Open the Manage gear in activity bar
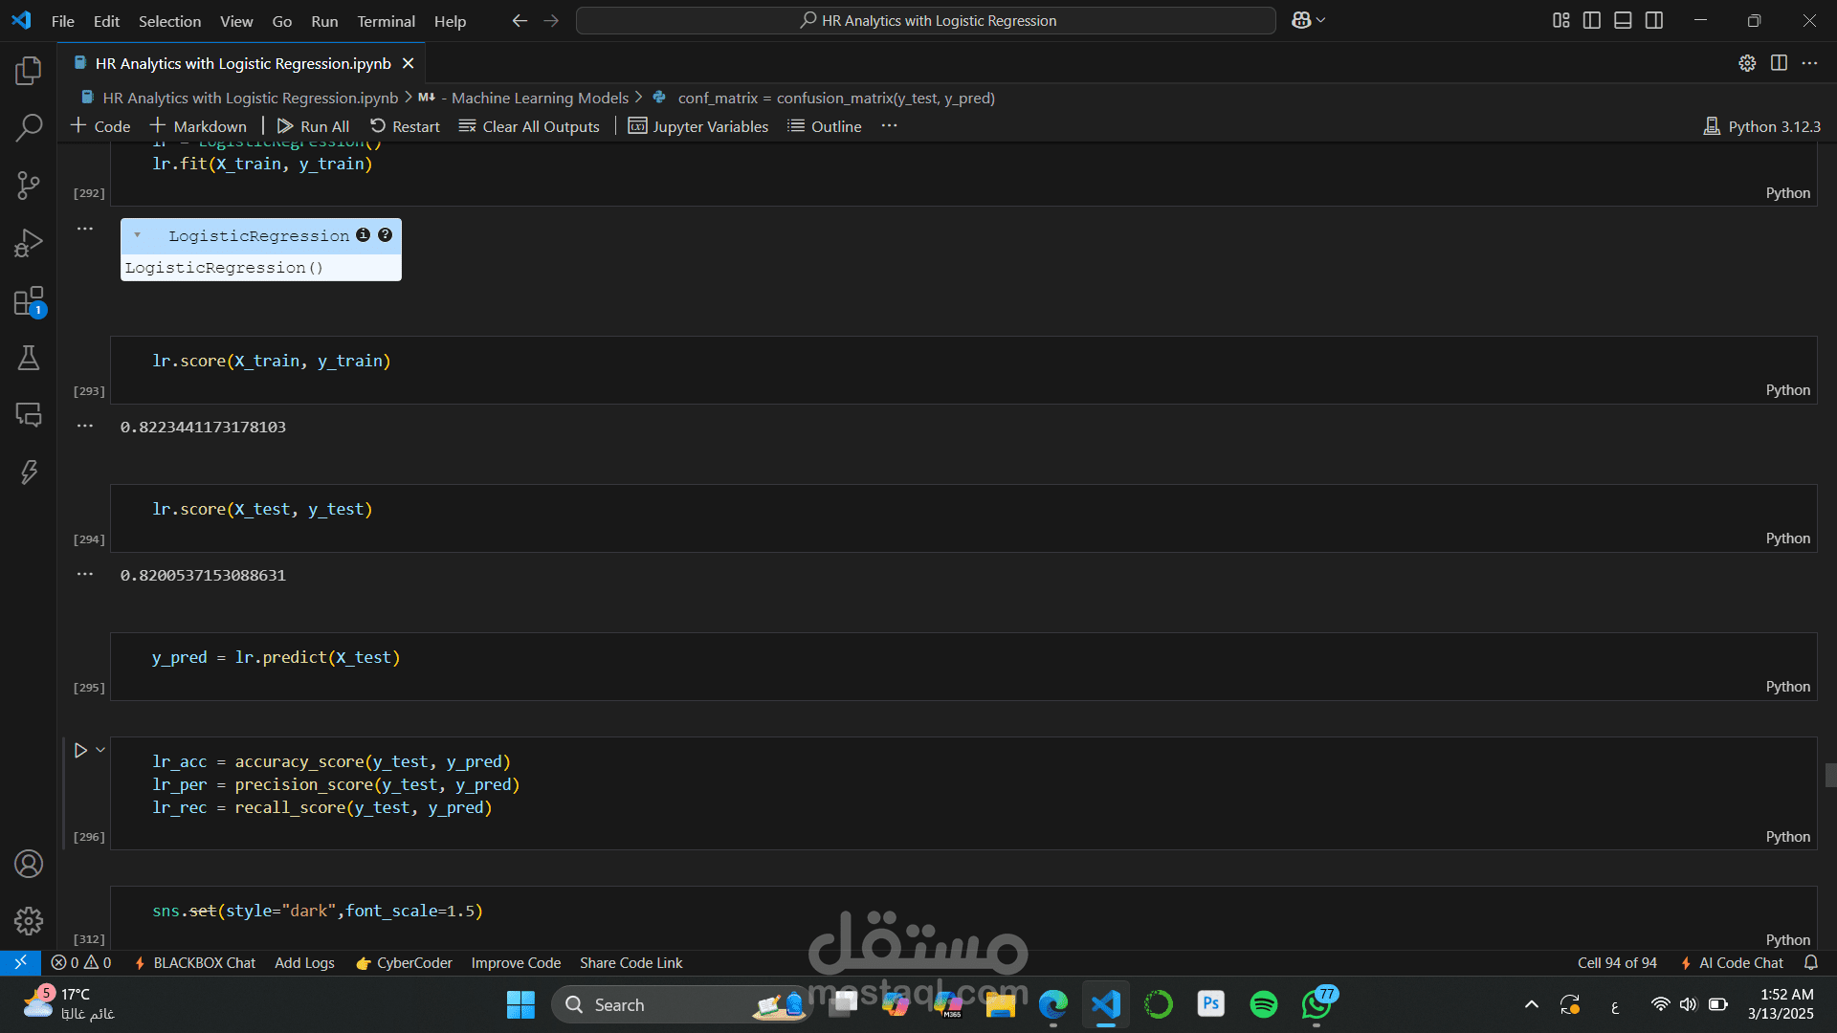The image size is (1837, 1033). tap(29, 921)
